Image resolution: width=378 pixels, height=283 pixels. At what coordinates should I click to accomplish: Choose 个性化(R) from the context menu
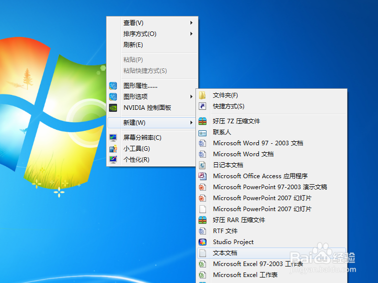152,160
